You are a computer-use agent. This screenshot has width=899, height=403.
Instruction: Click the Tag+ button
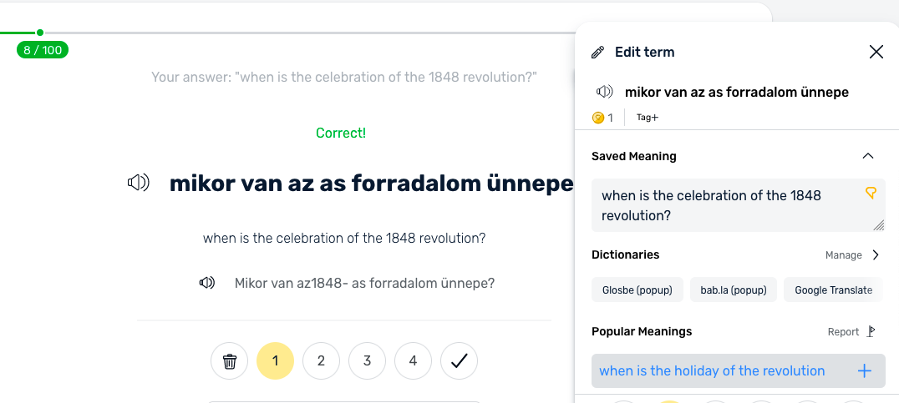pyautogui.click(x=648, y=118)
